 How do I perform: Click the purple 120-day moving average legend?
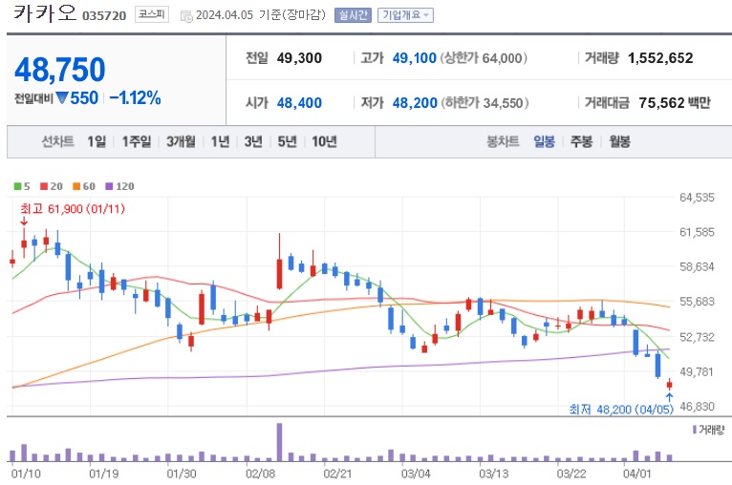coord(120,186)
